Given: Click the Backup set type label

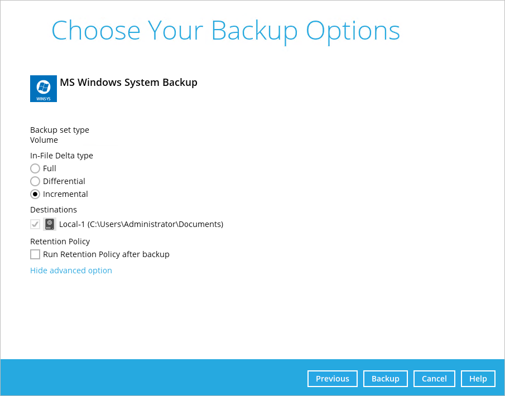Looking at the screenshot, I should (60, 129).
